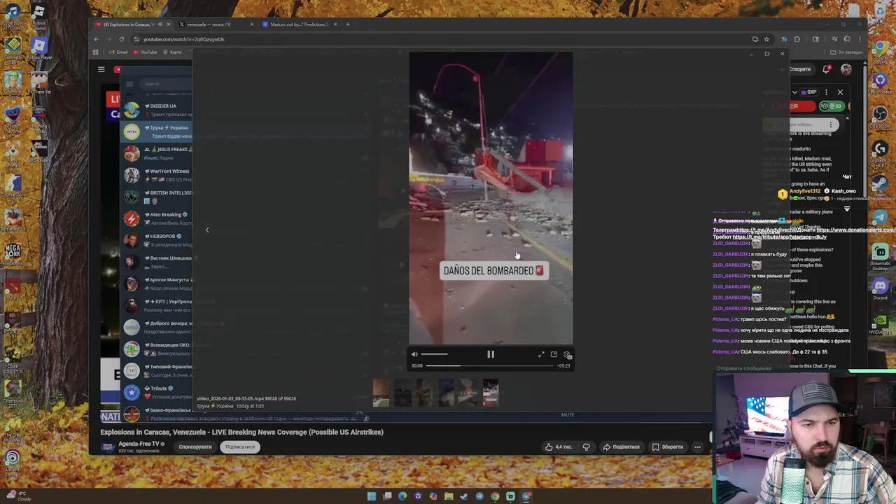Click the Підписатися subscribe button
The height and width of the screenshot is (504, 896).
click(x=240, y=447)
